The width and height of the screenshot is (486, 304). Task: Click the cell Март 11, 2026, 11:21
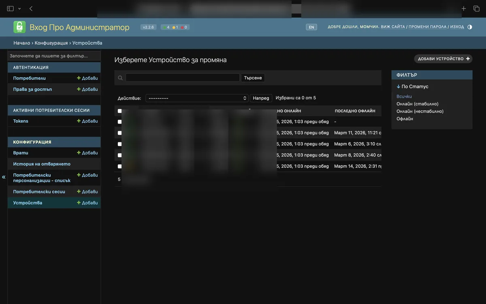(x=358, y=133)
